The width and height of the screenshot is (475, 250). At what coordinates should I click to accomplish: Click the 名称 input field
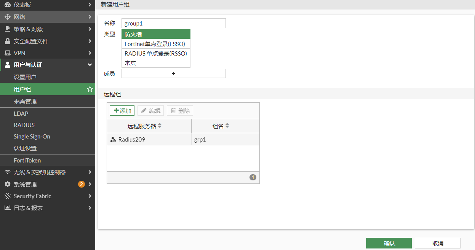tap(173, 23)
